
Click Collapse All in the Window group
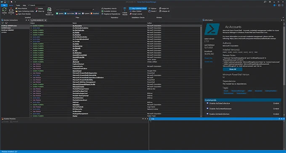click(164, 11)
